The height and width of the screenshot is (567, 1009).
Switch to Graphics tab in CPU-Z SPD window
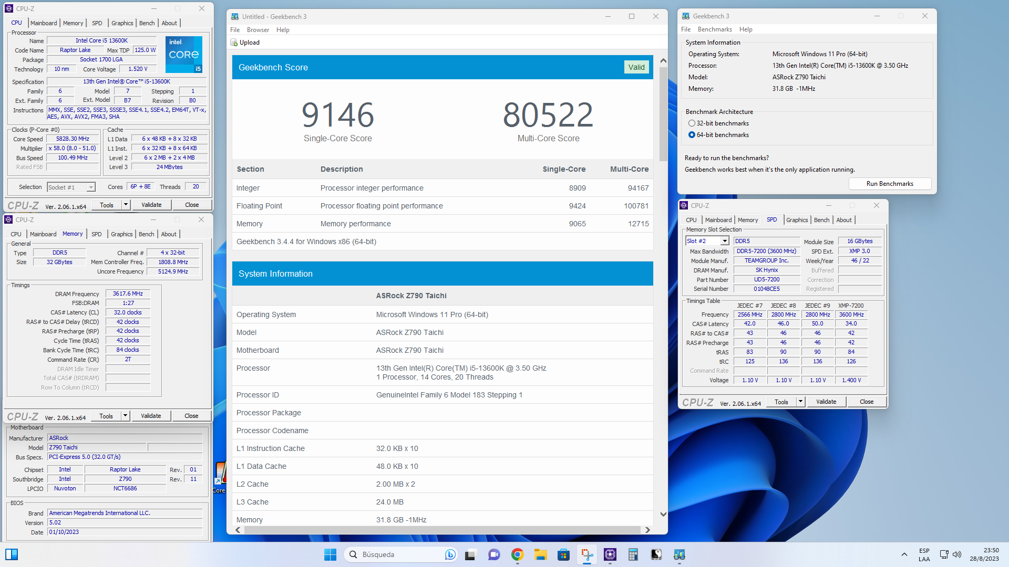pyautogui.click(x=797, y=220)
